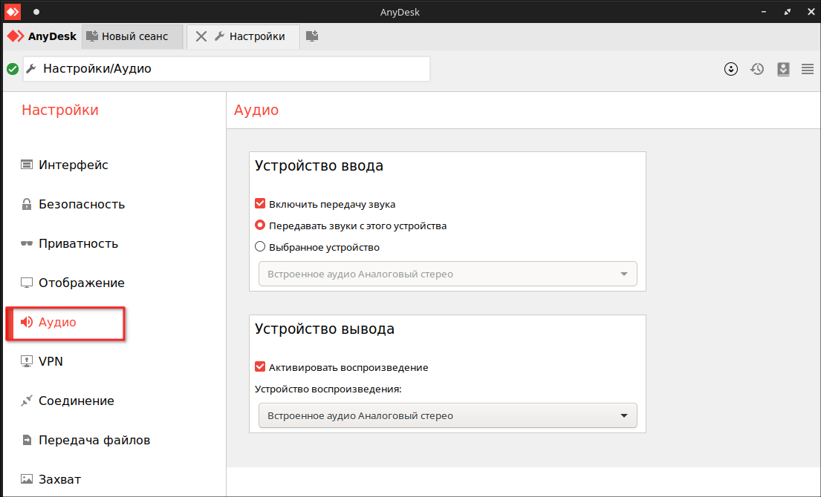The image size is (821, 497).
Task: Click the download arrow circle dropdown icon
Action: point(731,69)
